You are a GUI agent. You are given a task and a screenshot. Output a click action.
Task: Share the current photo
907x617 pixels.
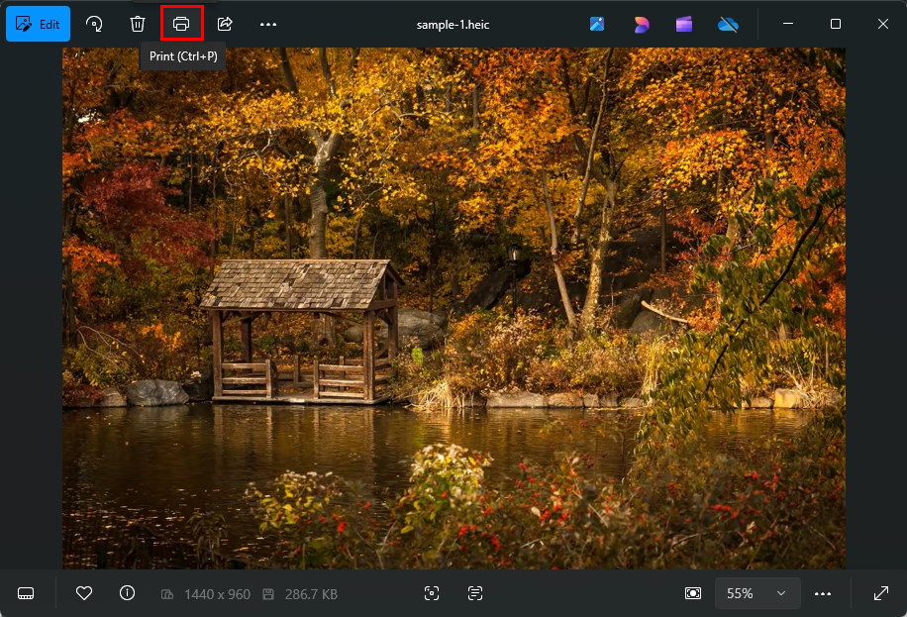pos(224,24)
